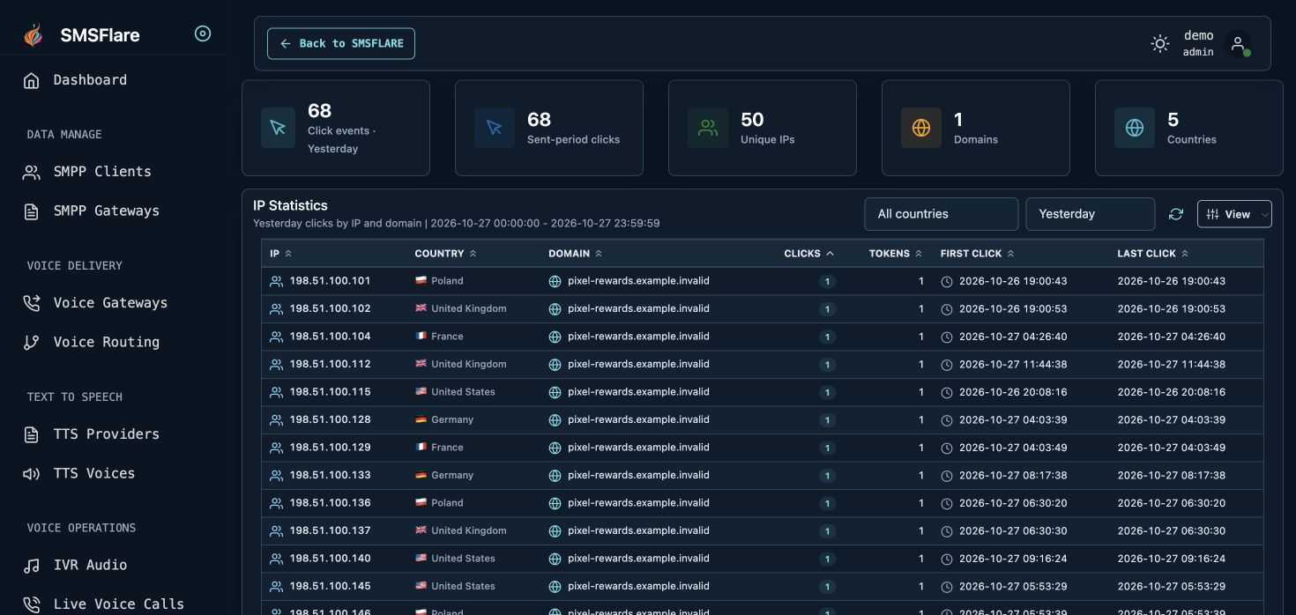Click clicks badge in 198.51.100.136 row
The height and width of the screenshot is (615, 1296).
point(827,504)
